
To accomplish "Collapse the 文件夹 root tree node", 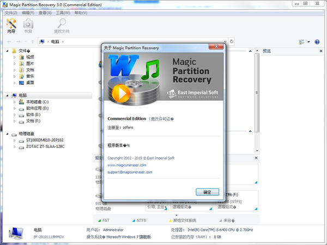I will [x=7, y=51].
